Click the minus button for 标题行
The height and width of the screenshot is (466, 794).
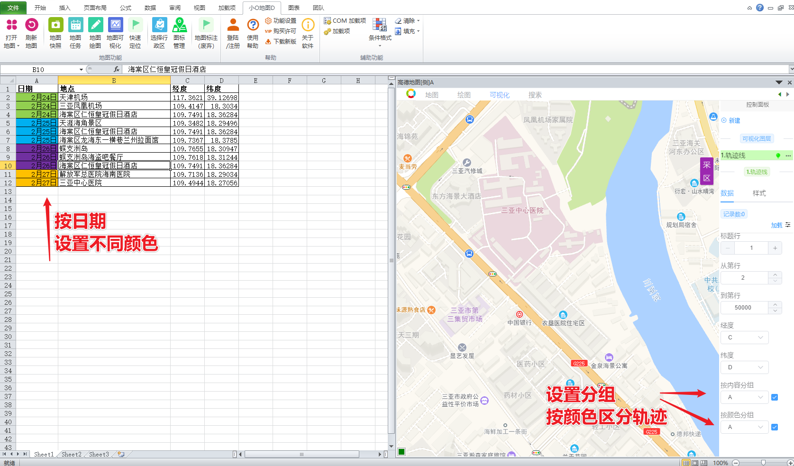[x=728, y=248]
